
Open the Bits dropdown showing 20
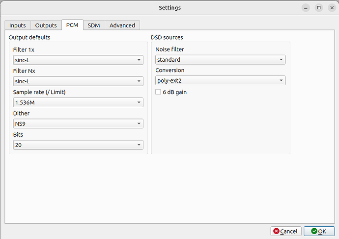point(78,145)
